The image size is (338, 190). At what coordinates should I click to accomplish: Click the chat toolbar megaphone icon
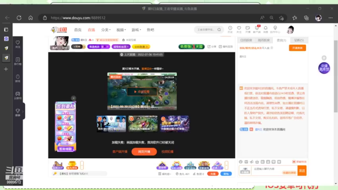[252, 162]
